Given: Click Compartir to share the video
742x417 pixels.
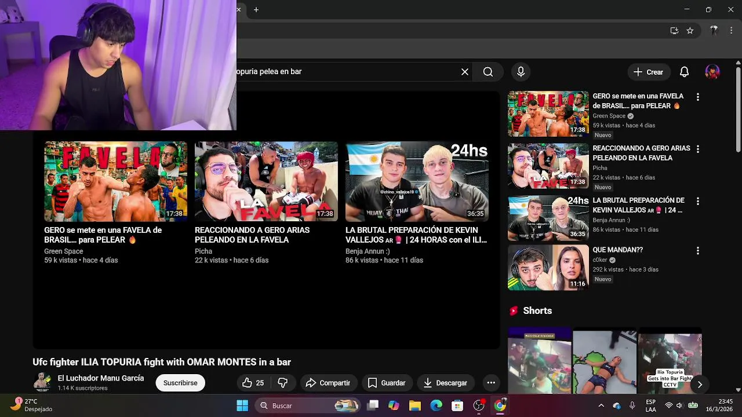Looking at the screenshot, I should [328, 383].
